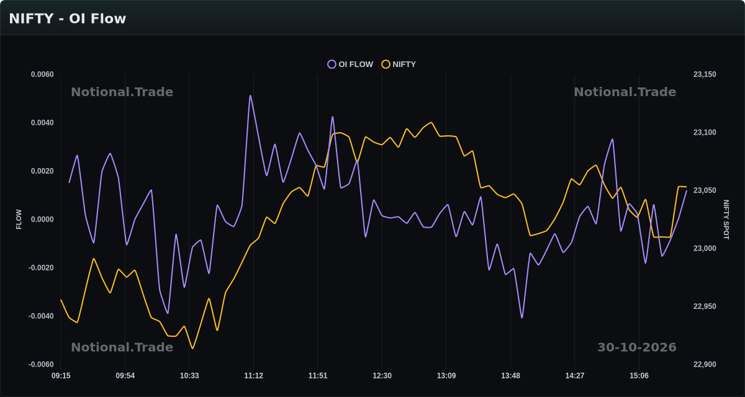
Task: Click the 09:15 time axis label
Action: 61,376
